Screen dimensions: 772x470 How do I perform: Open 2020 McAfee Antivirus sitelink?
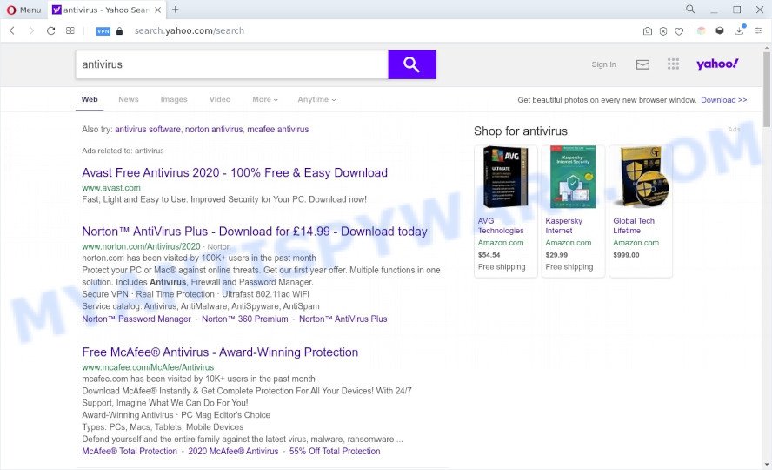point(233,451)
